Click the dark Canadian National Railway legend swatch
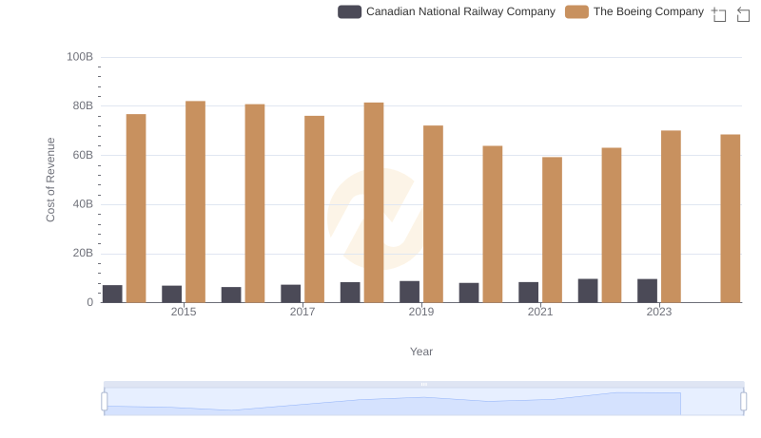This screenshot has width=761, height=438. 349,11
